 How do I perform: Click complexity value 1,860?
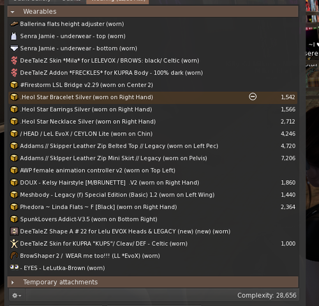288,183
